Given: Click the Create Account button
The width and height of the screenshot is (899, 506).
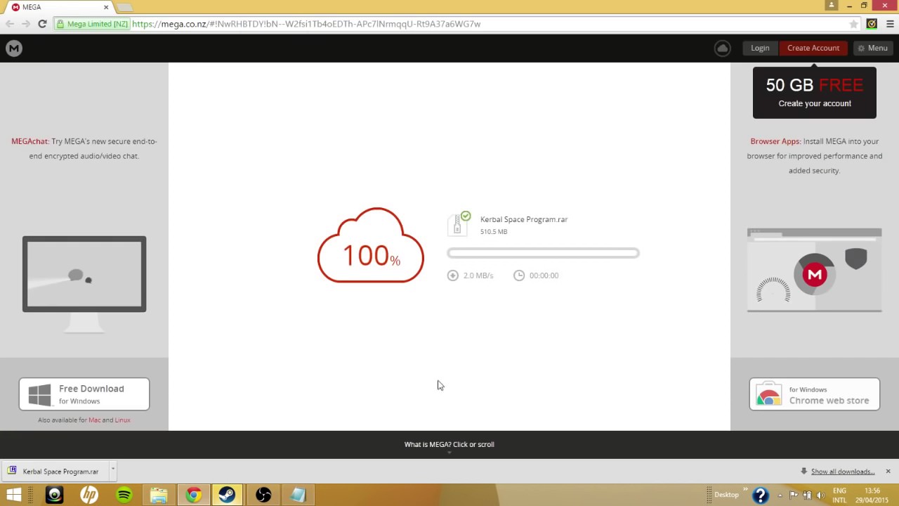Looking at the screenshot, I should 813,48.
